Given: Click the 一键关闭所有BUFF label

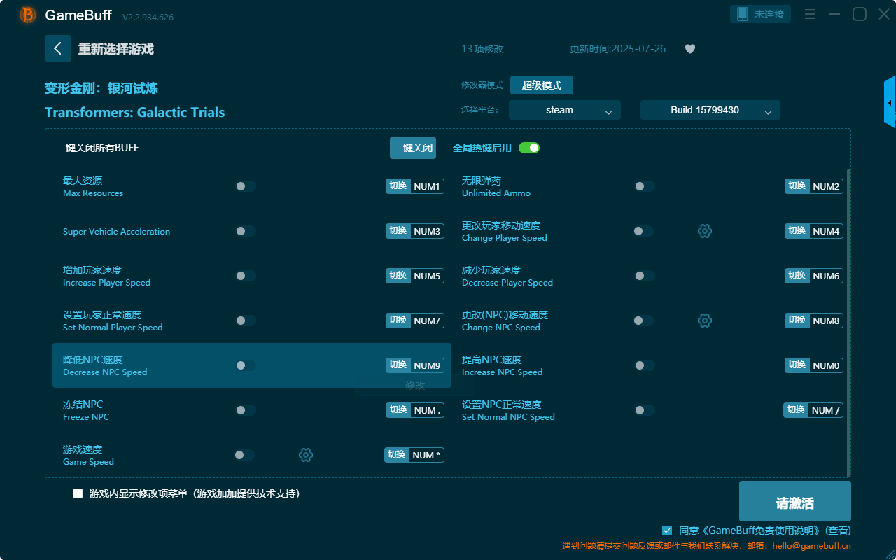Looking at the screenshot, I should [x=97, y=148].
